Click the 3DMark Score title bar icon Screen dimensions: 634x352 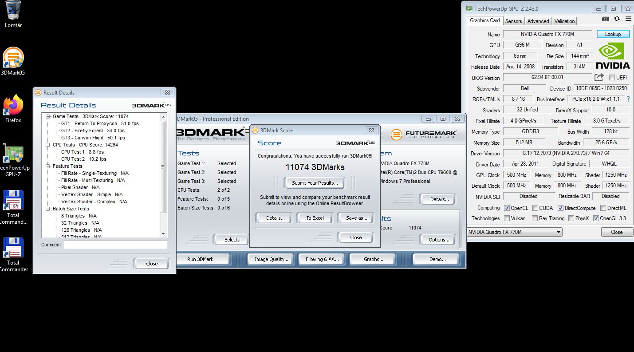click(255, 131)
